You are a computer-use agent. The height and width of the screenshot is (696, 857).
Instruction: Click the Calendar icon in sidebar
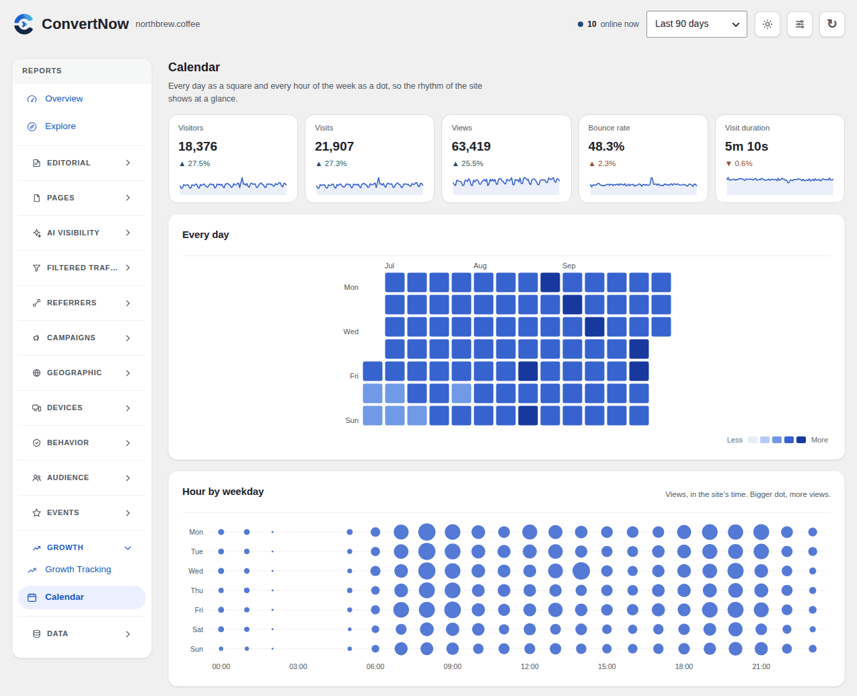click(32, 597)
